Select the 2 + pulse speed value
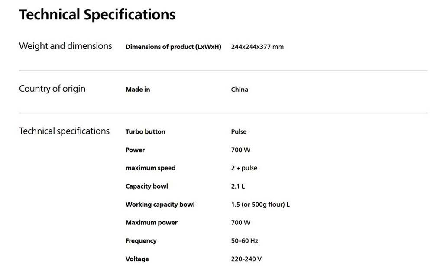This screenshot has width=431, height=272. [x=244, y=168]
